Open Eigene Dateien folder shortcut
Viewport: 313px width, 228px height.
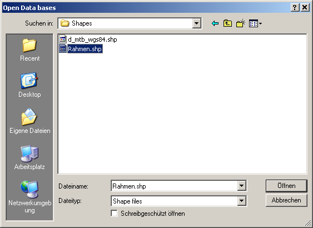pyautogui.click(x=29, y=121)
